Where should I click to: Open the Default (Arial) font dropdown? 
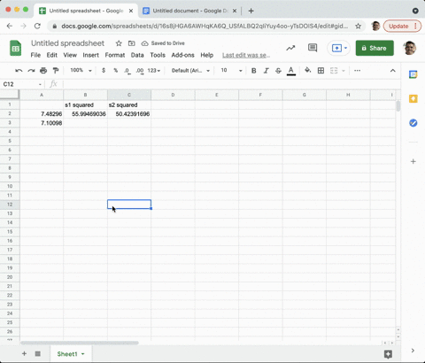[190, 71]
